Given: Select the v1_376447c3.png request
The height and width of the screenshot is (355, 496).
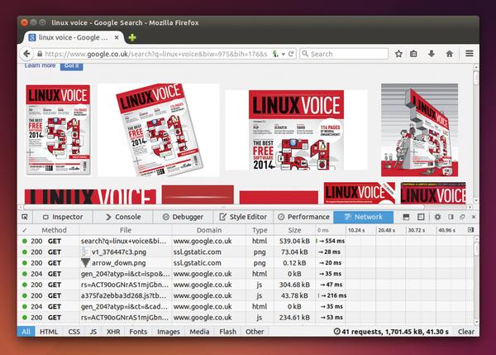Looking at the screenshot, I should 246,252.
